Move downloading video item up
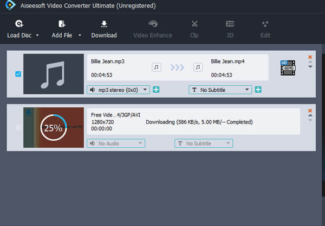The width and height of the screenshot is (325, 226). click(310, 115)
